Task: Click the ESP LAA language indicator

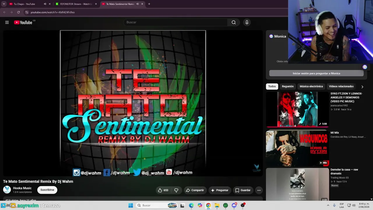Action: [x=342, y=205]
